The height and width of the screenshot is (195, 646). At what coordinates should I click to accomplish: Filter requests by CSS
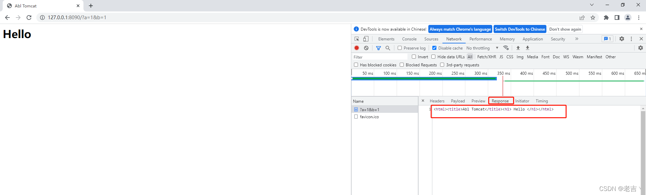click(510, 57)
